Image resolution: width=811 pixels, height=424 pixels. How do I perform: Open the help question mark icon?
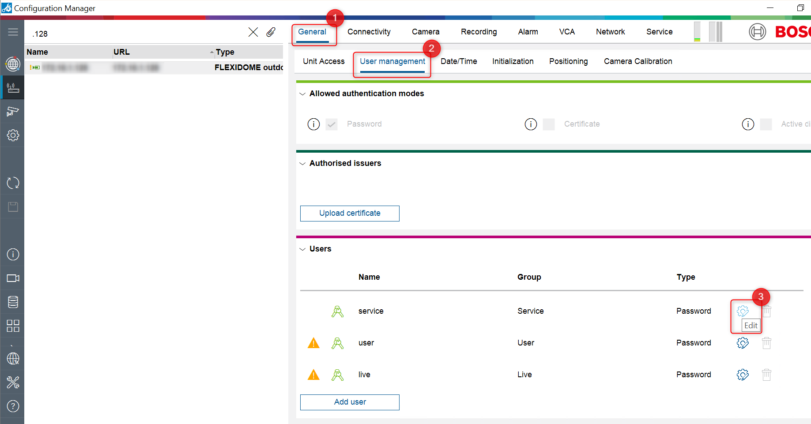coord(13,406)
